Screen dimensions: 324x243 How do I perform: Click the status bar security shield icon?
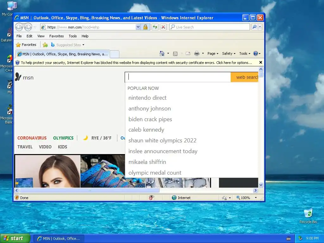pyautogui.click(x=17, y=197)
